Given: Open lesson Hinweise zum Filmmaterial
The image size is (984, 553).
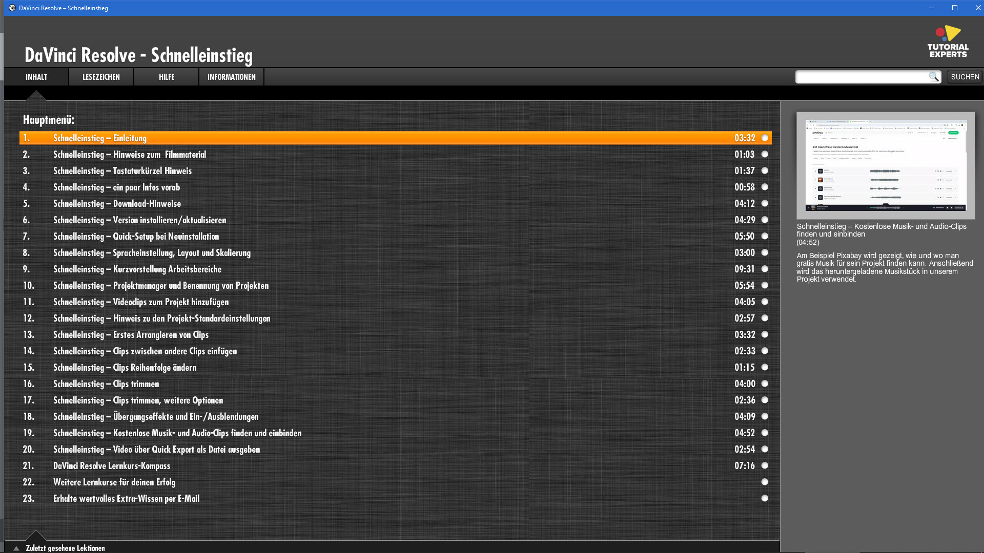Looking at the screenshot, I should (396, 154).
